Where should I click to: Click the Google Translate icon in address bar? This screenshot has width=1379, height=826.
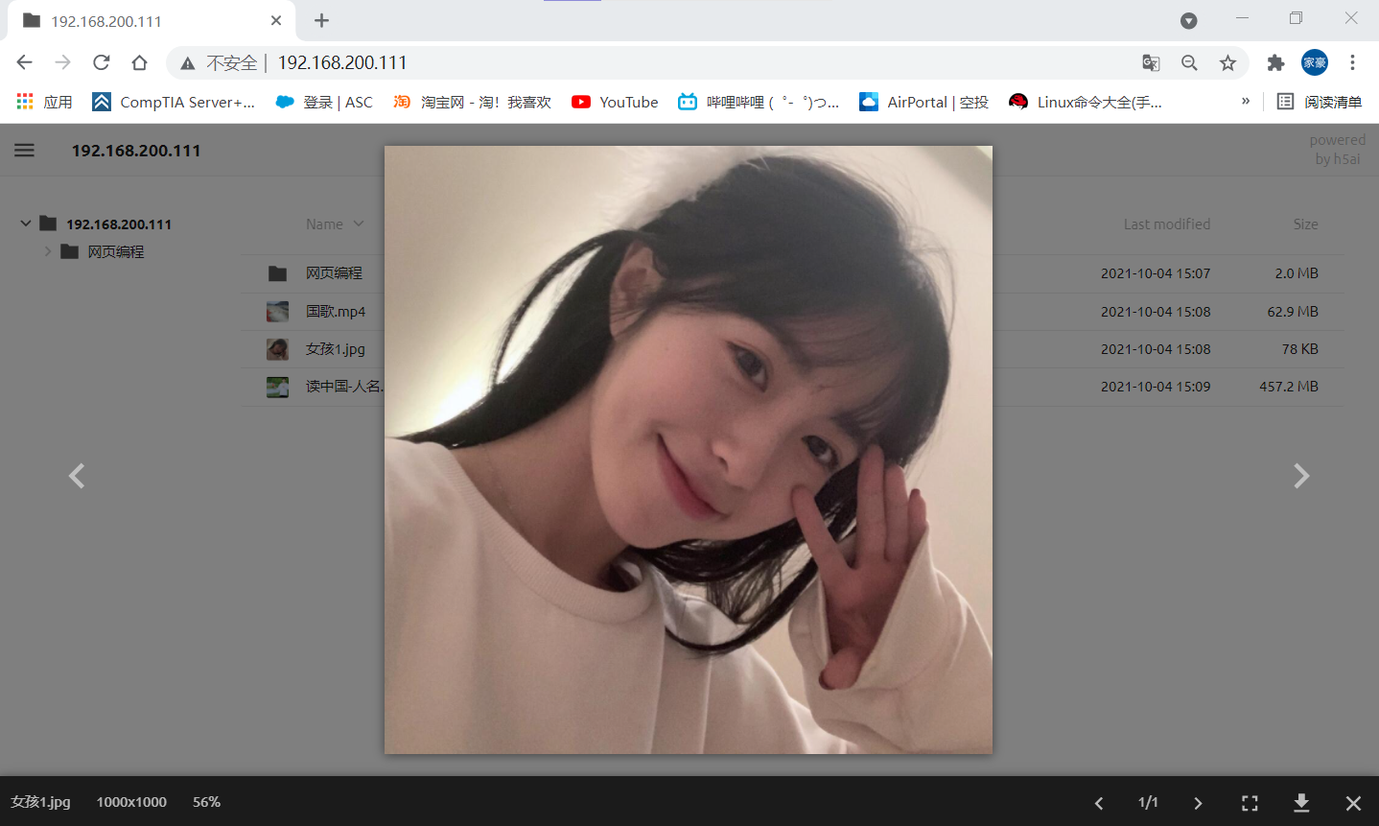point(1151,62)
